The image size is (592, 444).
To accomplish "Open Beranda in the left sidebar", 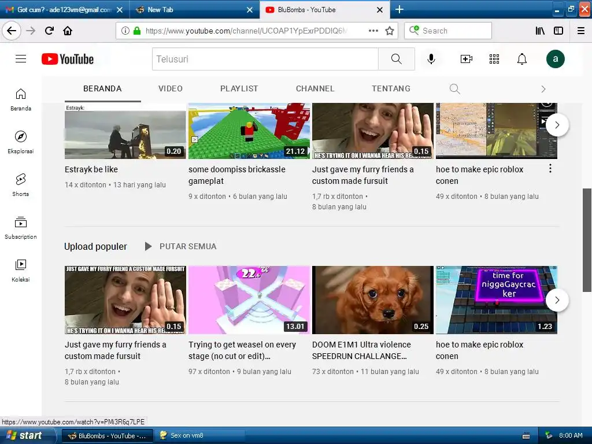I will pyautogui.click(x=21, y=99).
